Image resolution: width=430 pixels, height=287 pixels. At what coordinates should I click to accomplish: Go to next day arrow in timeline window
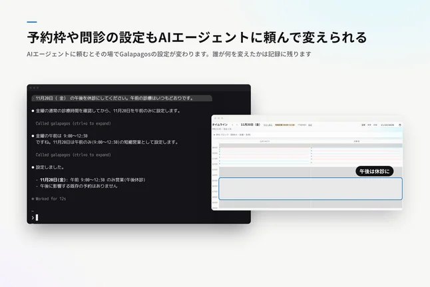[237, 125]
